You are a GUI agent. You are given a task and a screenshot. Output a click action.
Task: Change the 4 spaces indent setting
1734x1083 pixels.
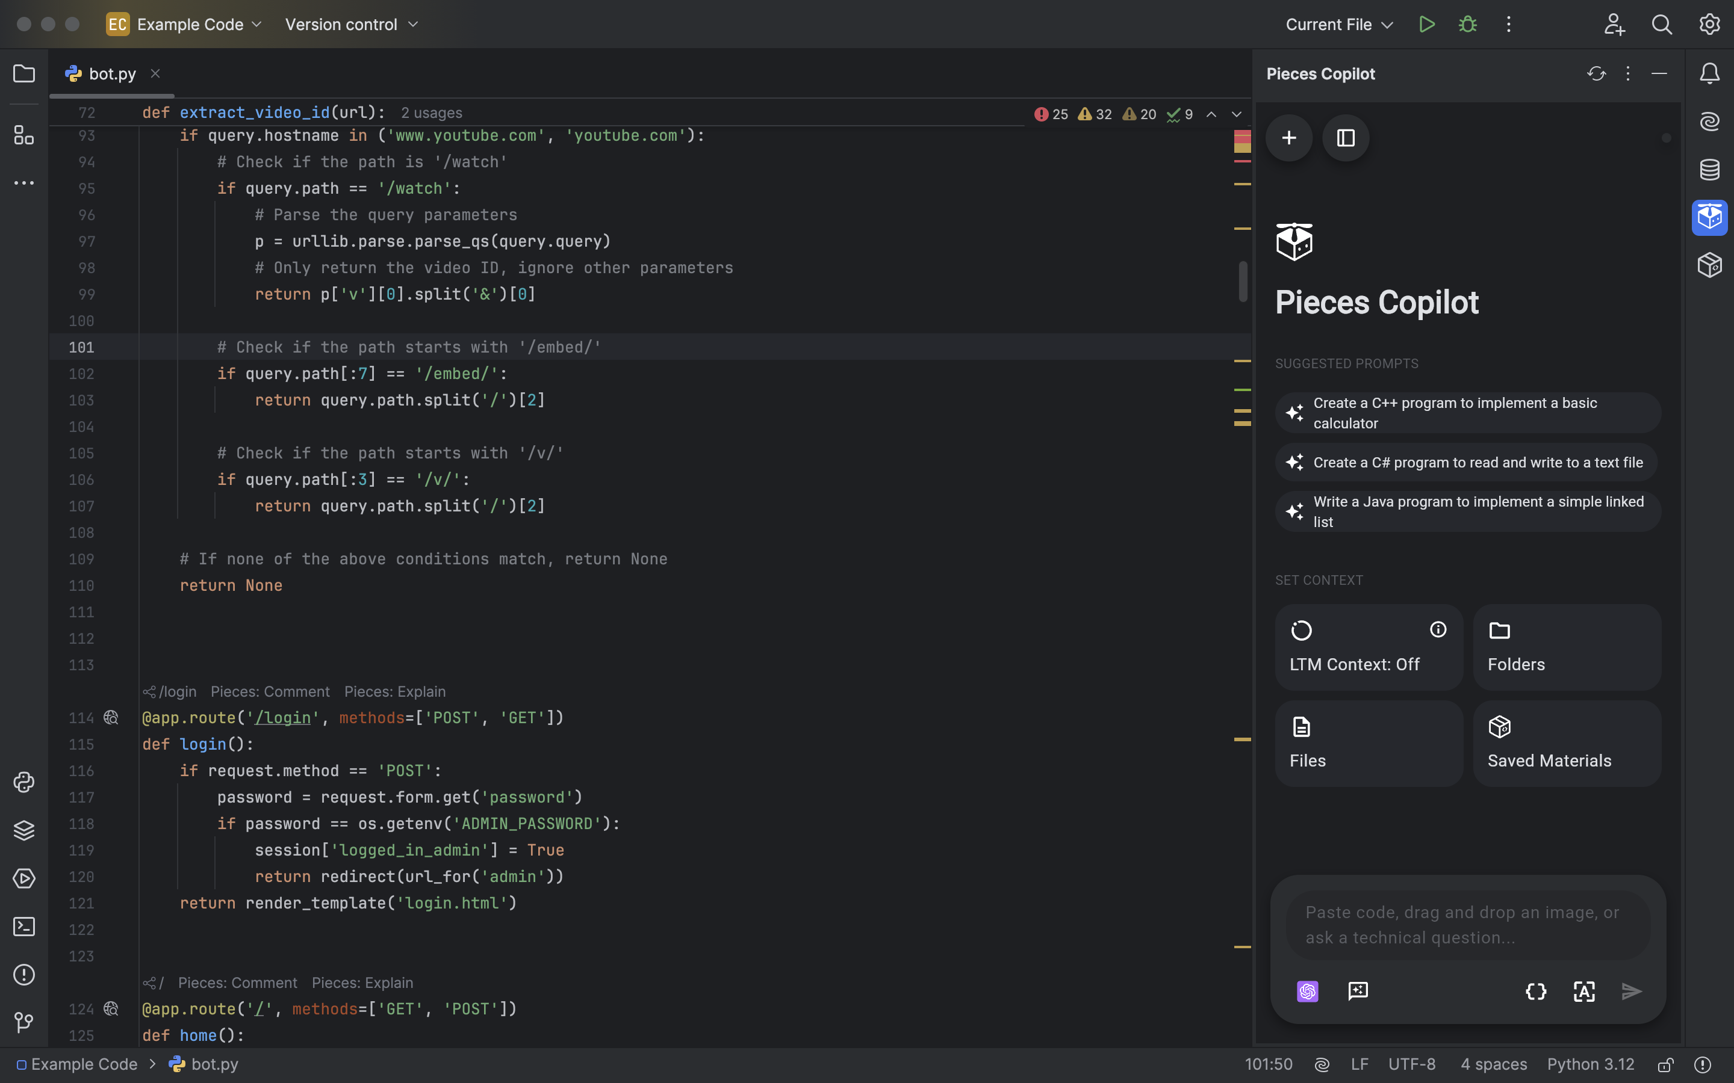(x=1494, y=1064)
